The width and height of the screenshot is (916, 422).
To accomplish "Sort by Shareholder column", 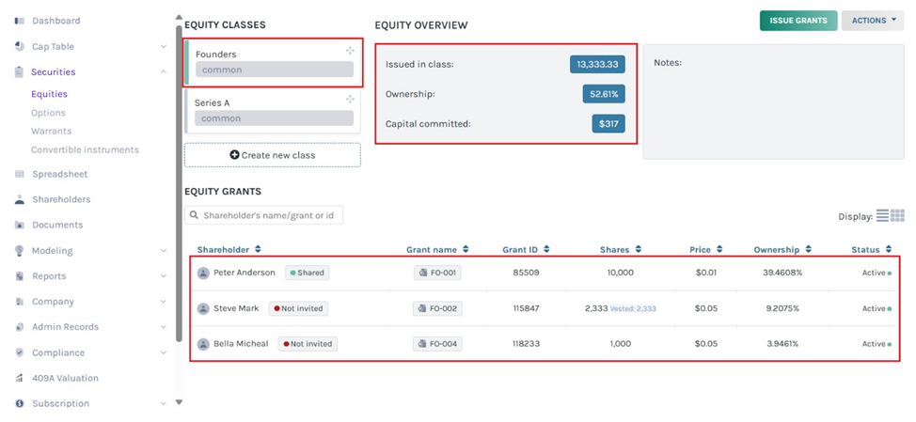I will [x=229, y=250].
